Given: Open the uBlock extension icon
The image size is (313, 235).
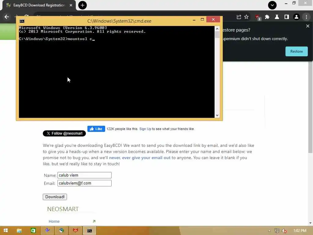Looking at the screenshot, I should click(x=258, y=17).
